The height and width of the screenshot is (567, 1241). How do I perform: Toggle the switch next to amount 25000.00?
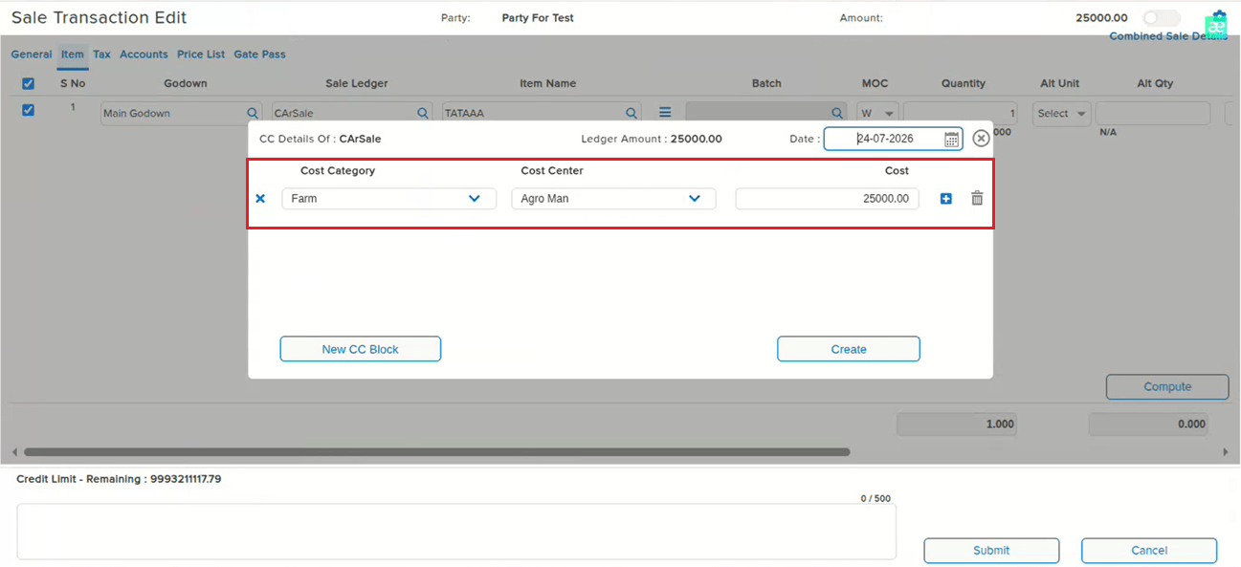click(1161, 18)
